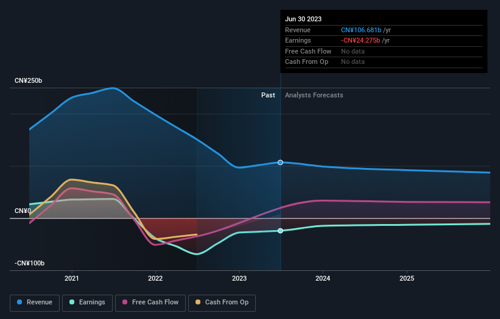
Task: Select the revenue data point at Jun 2023
Action: [280, 163]
